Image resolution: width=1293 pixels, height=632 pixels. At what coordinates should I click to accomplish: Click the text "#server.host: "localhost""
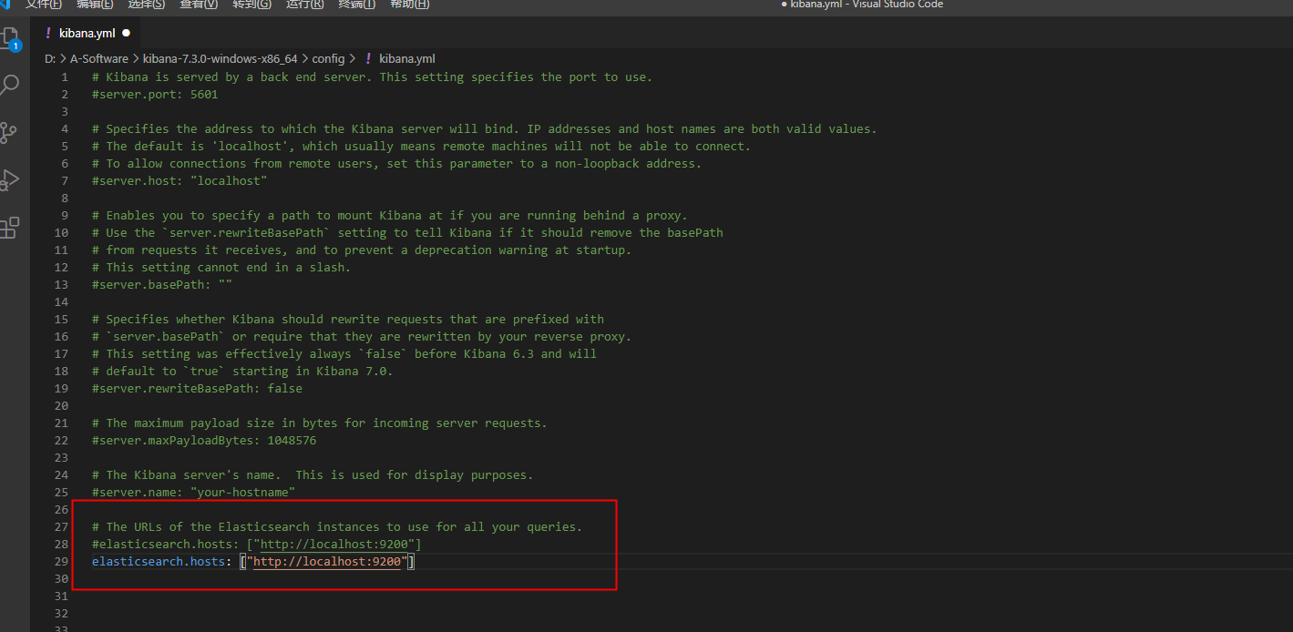[x=180, y=181]
